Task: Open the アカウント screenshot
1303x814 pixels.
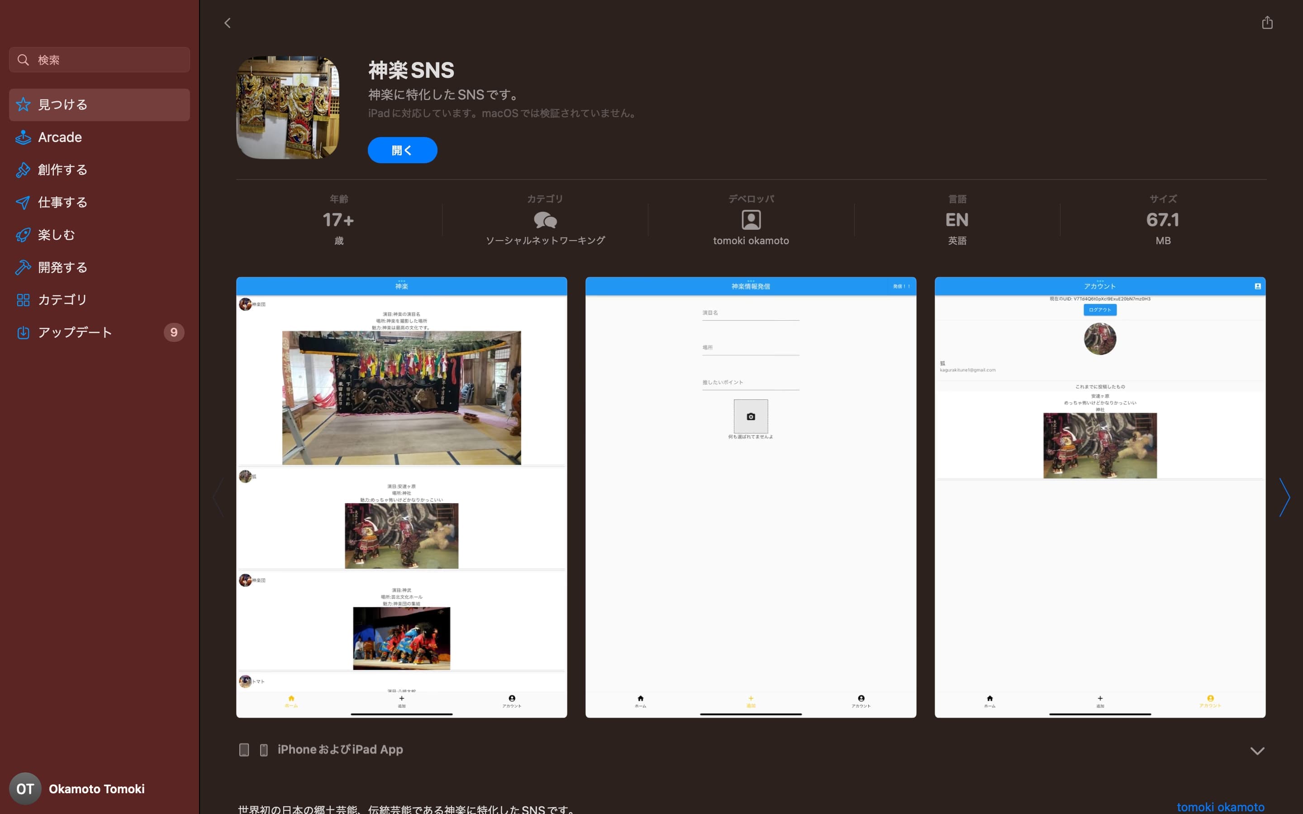Action: tap(1100, 497)
